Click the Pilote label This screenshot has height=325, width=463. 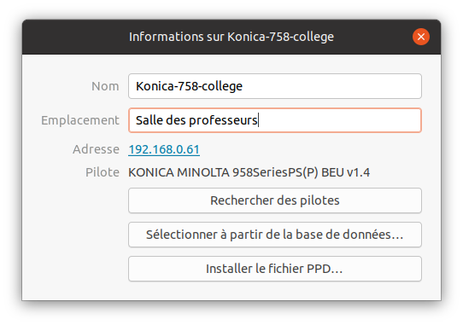tap(103, 172)
